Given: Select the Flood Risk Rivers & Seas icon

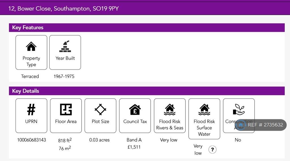Looking at the screenshot, I should click(170, 110).
